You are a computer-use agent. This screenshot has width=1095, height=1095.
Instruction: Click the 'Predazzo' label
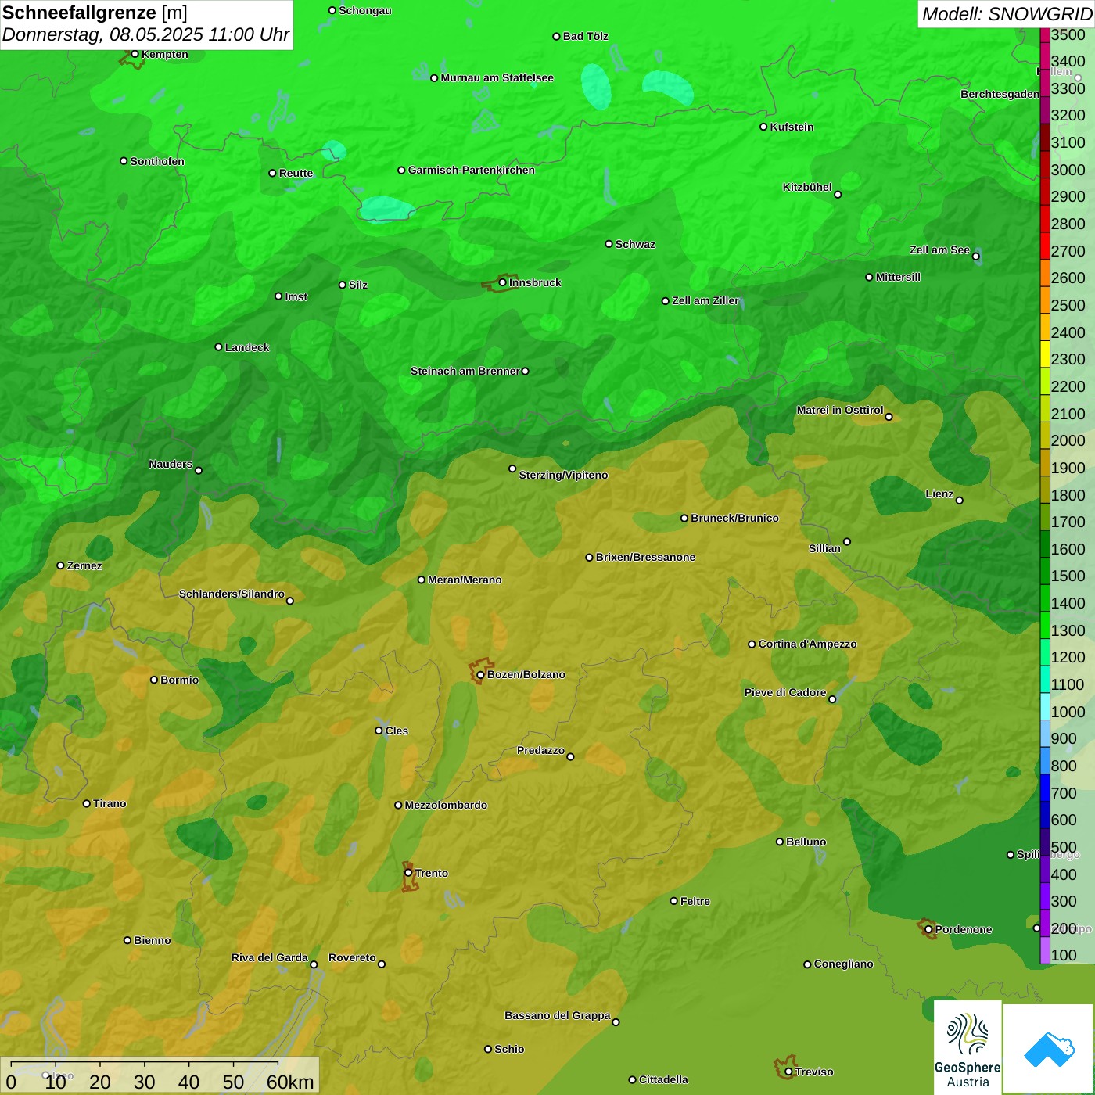tap(540, 750)
